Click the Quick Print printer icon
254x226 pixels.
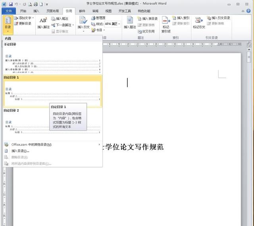36,4
